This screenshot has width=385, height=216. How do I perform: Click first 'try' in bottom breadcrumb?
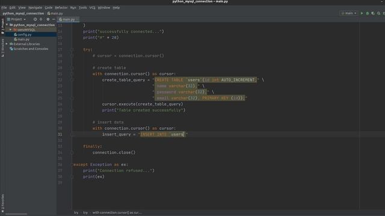click(76, 212)
